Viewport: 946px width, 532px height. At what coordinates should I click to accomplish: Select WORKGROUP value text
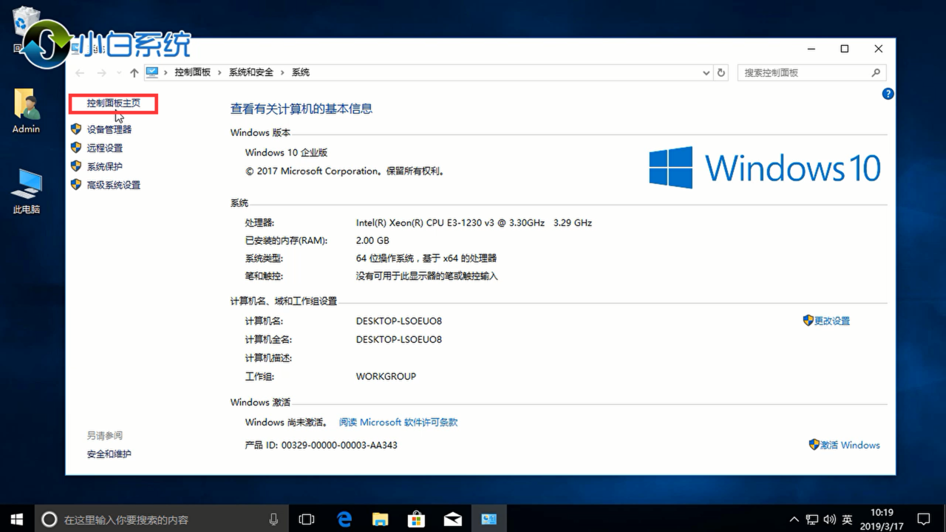386,376
